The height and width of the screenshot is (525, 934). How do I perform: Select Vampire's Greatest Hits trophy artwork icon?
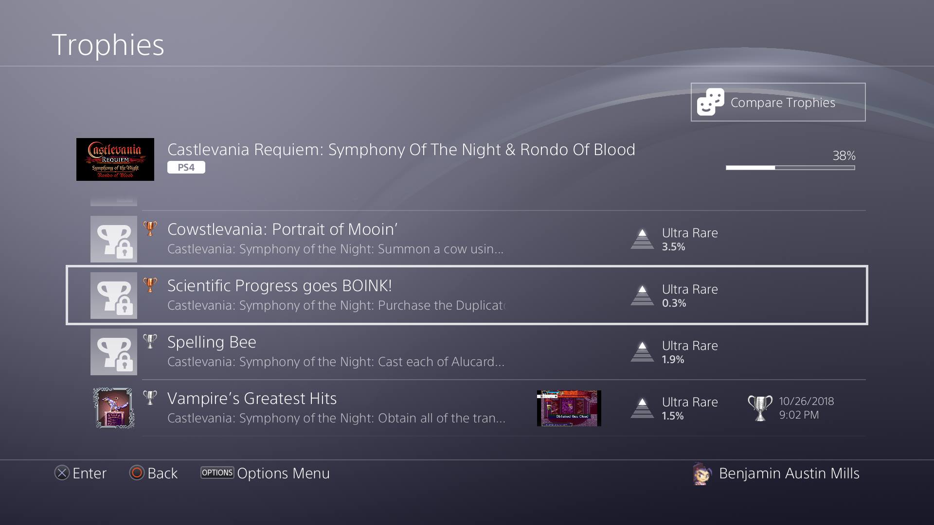pyautogui.click(x=114, y=408)
